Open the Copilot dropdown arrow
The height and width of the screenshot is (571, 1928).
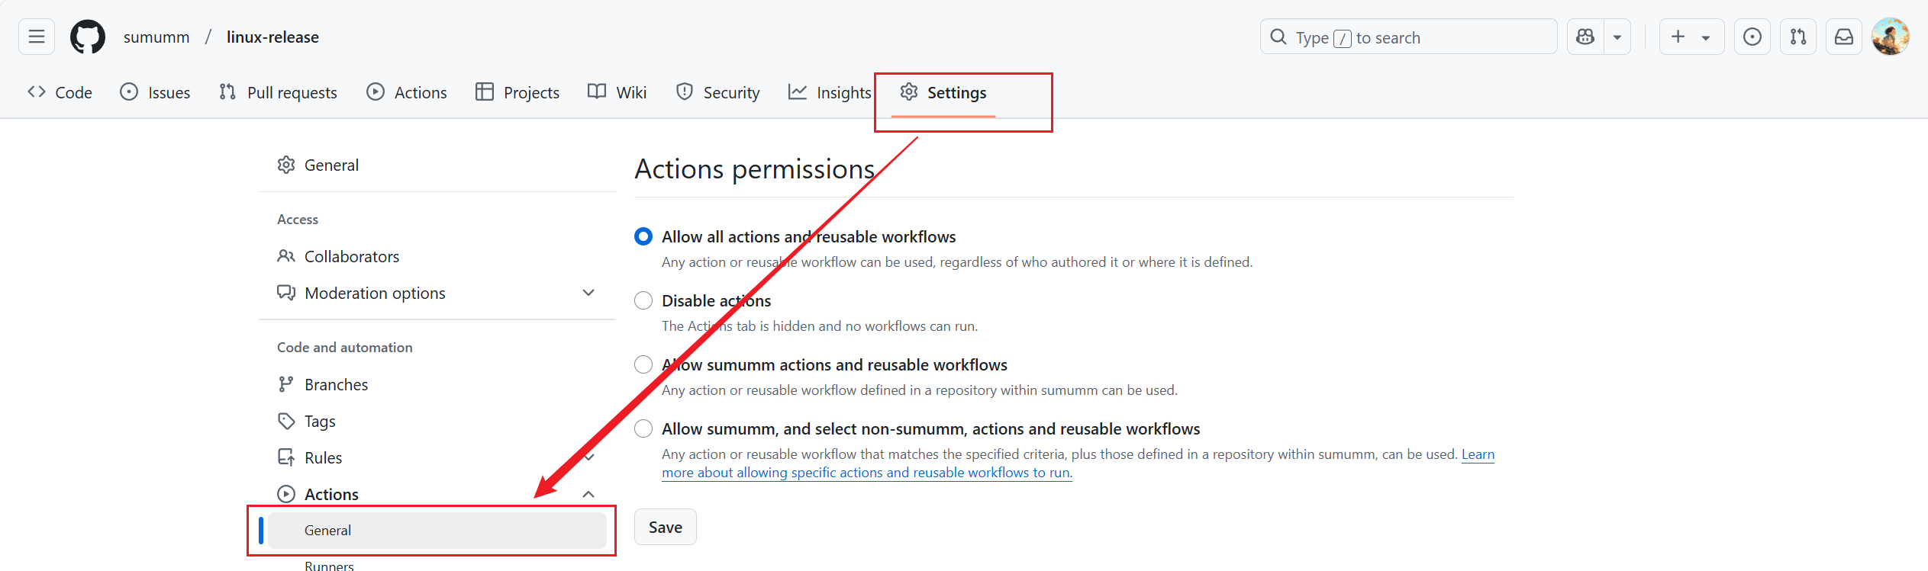[x=1617, y=37]
